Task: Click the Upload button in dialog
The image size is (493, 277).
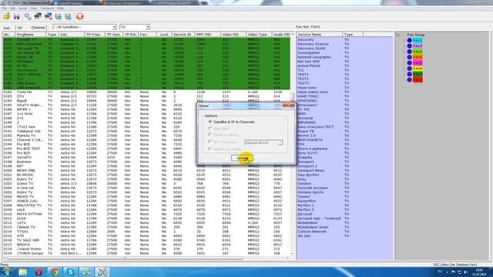Action: [242, 158]
